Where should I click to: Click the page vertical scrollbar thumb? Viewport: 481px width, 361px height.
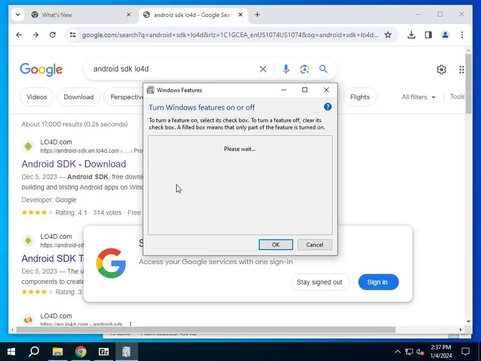(x=468, y=84)
